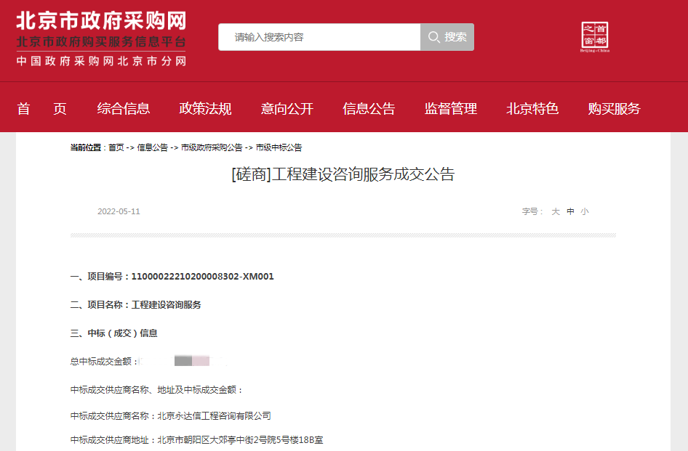The image size is (688, 451).
Task: Click the search input field
Action: click(x=319, y=37)
